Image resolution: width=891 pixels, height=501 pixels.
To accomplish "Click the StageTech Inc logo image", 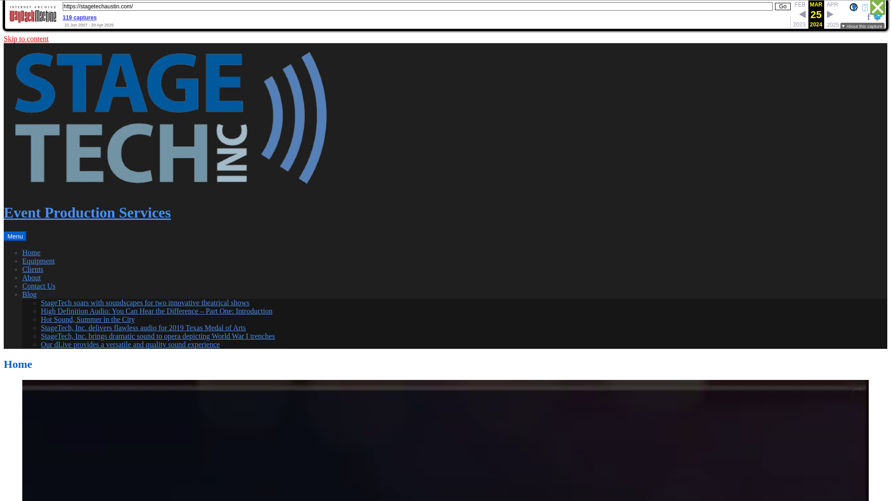I will click(171, 118).
